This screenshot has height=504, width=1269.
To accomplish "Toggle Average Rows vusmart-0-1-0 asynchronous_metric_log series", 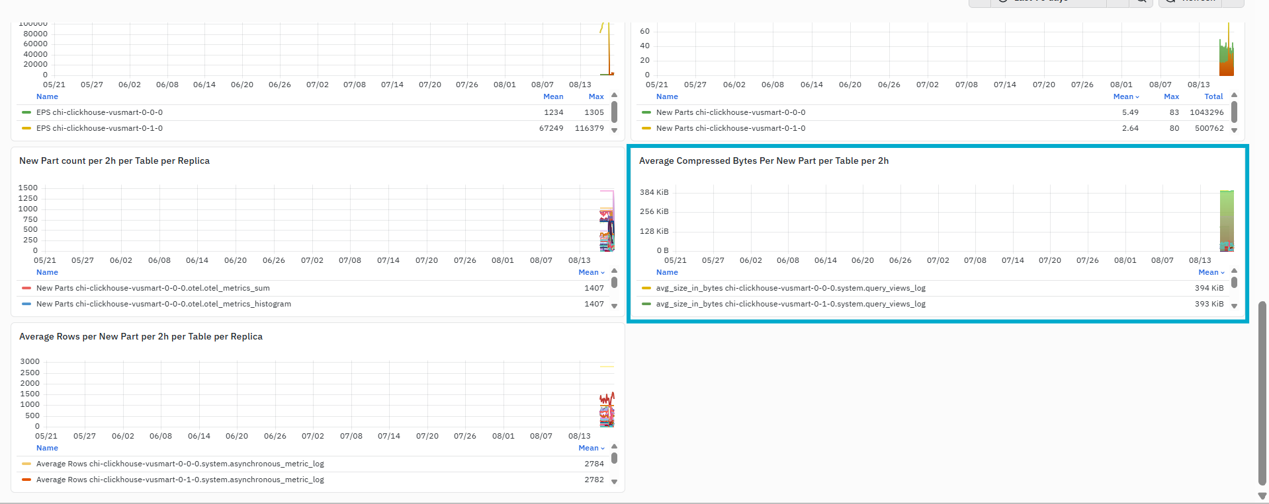I will (180, 480).
